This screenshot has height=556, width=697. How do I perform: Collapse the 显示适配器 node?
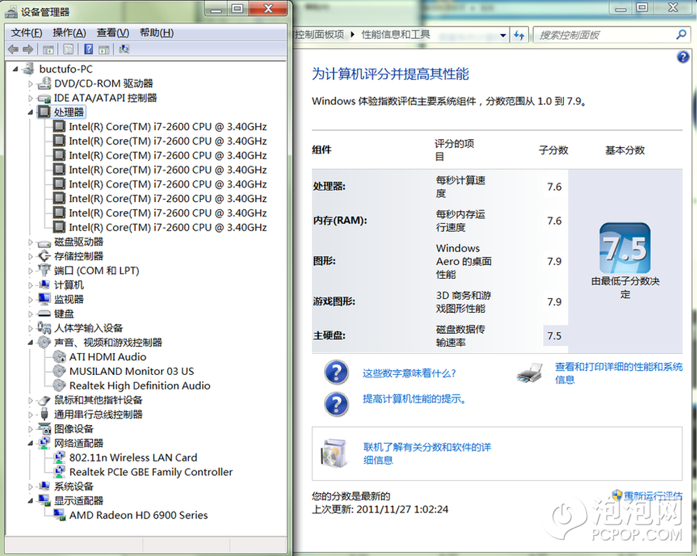tap(31, 501)
